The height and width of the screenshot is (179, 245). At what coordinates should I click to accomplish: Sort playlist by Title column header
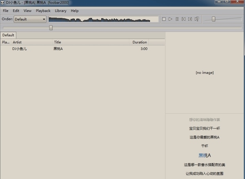91,42
